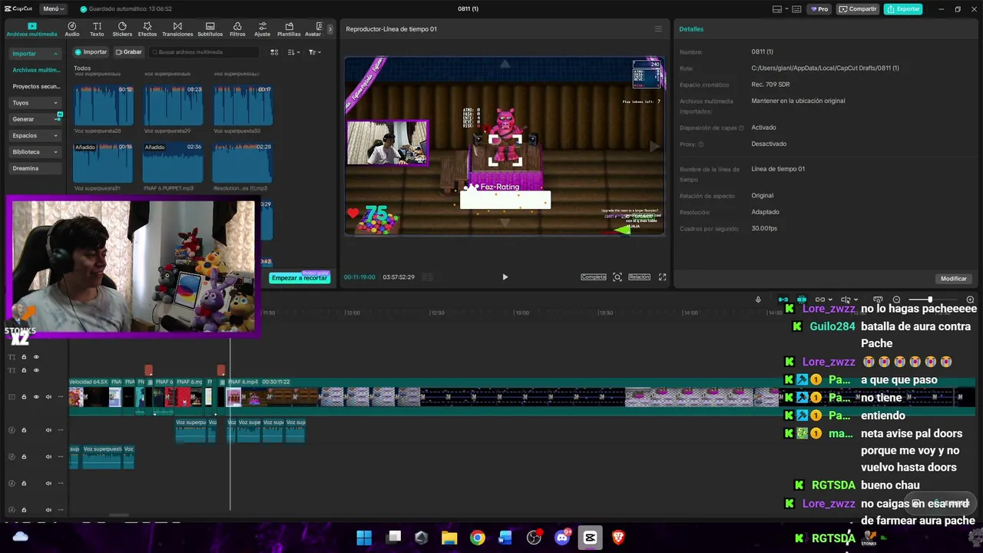Open the Menú dropdown

54,9
